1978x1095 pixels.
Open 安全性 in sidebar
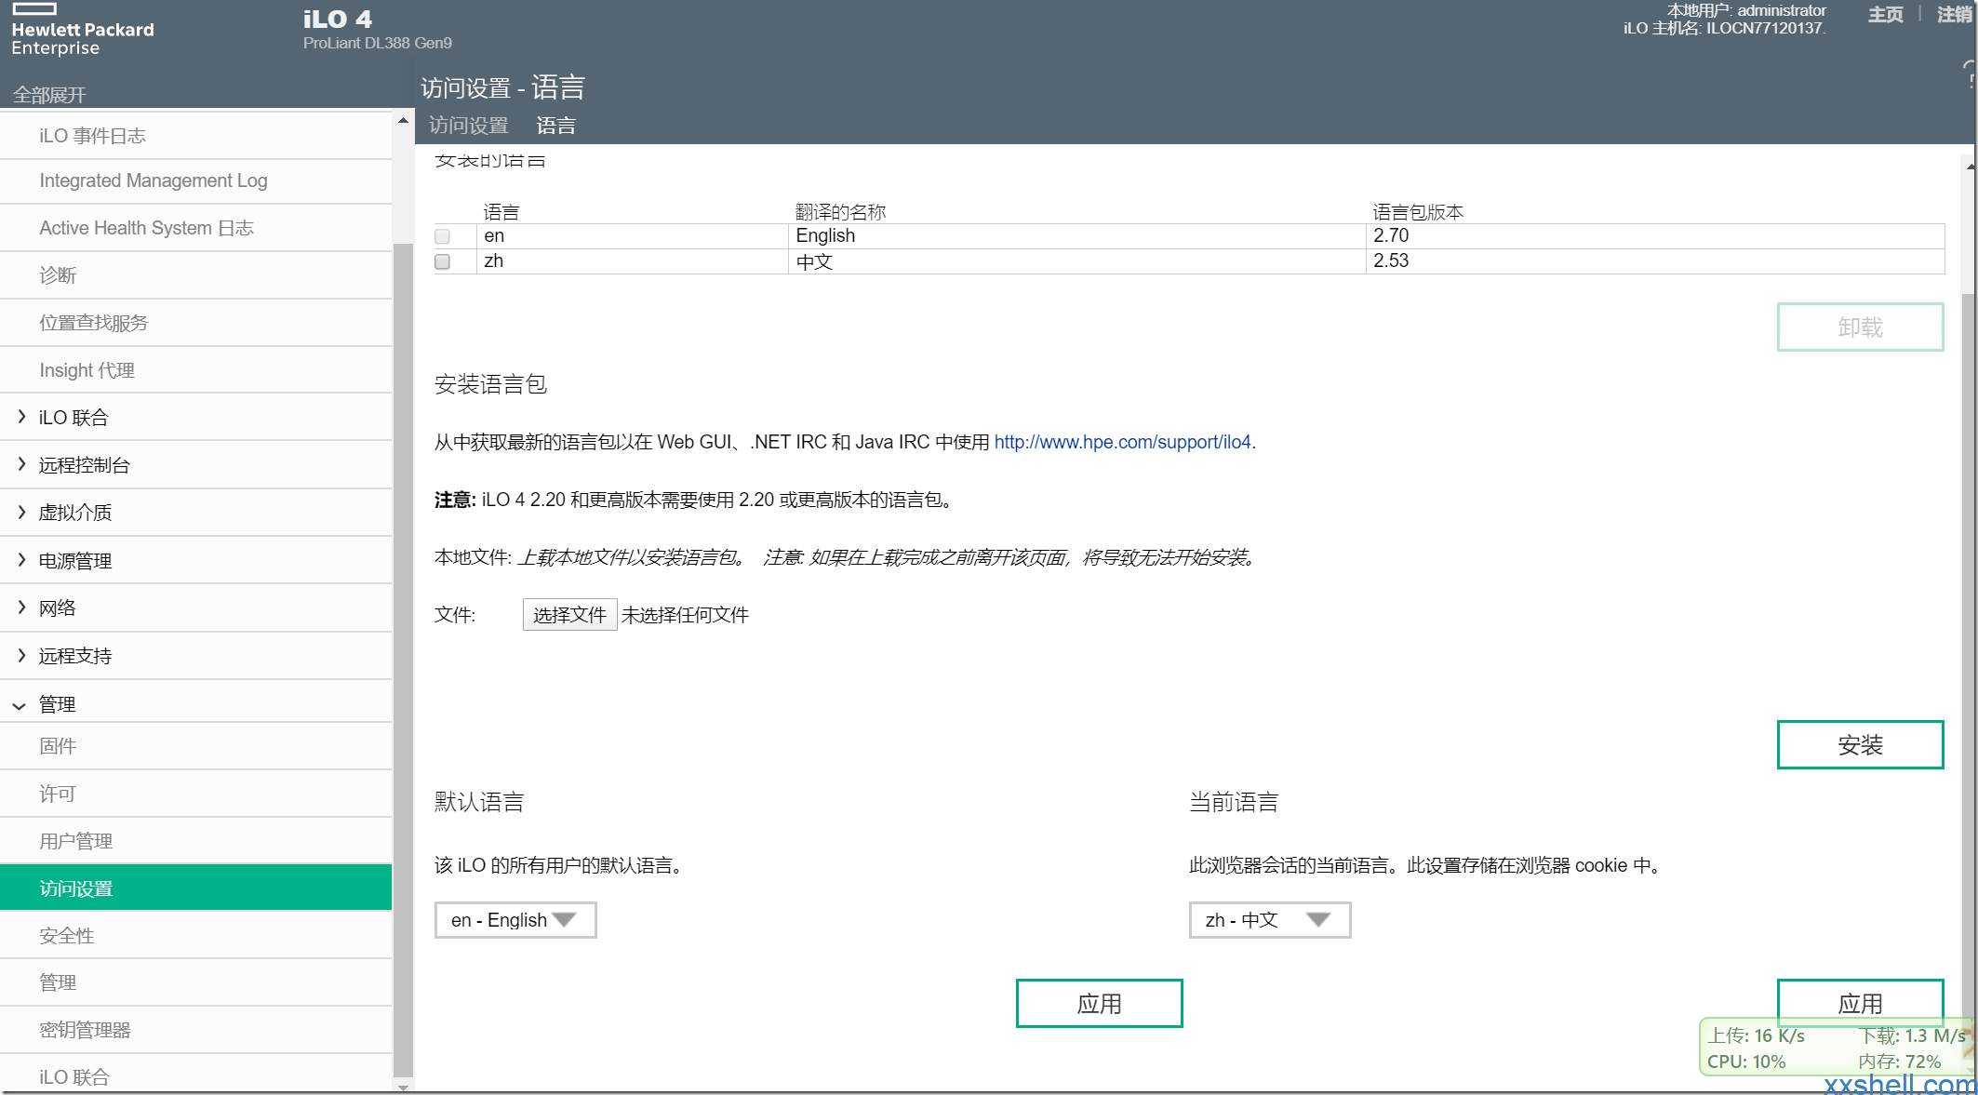195,936
